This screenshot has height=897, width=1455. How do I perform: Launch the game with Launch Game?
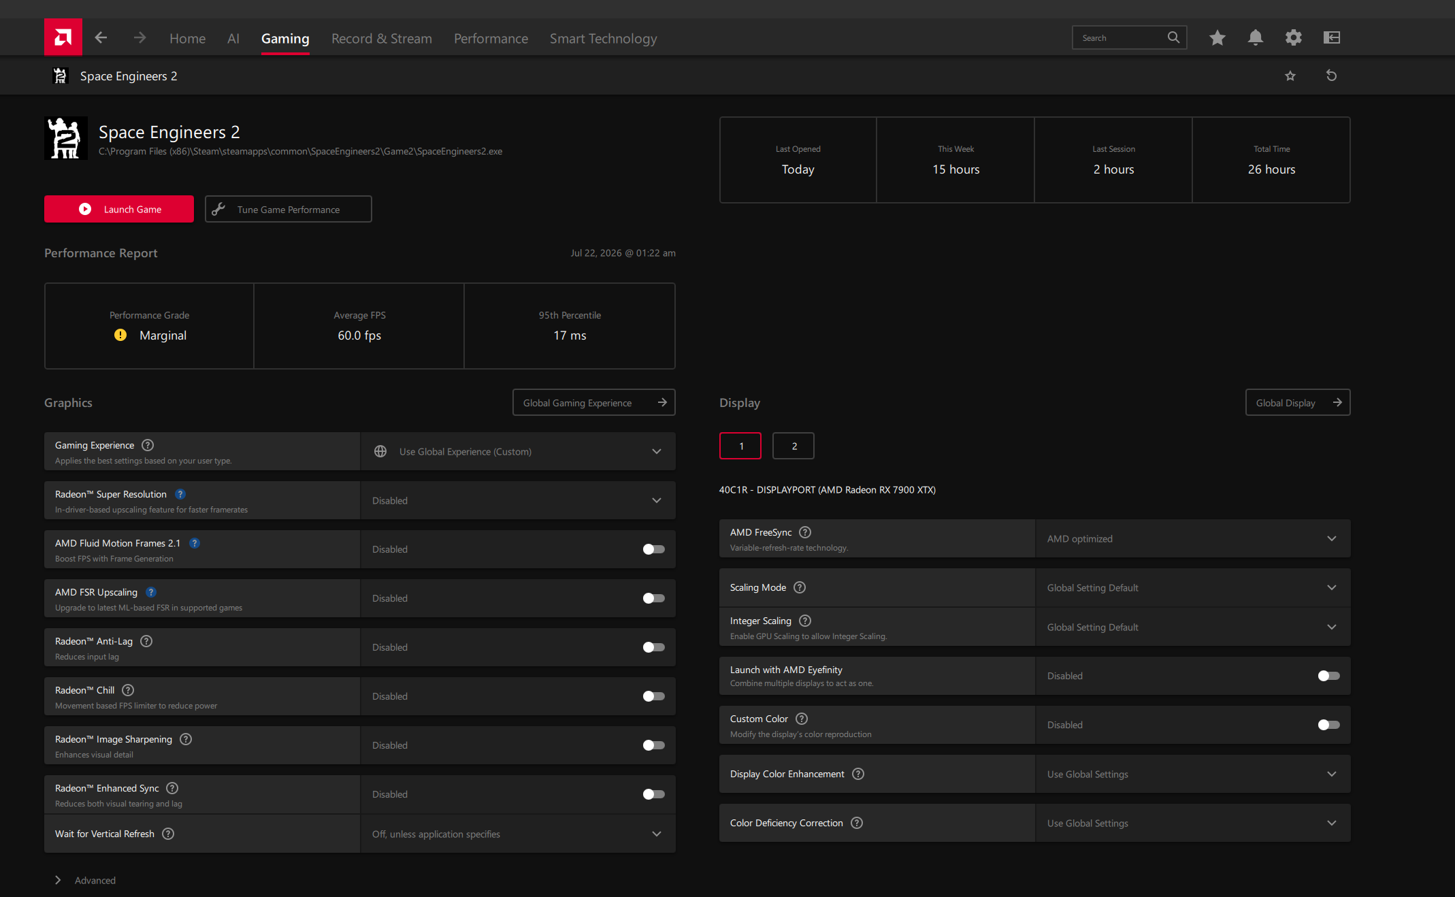[119, 209]
